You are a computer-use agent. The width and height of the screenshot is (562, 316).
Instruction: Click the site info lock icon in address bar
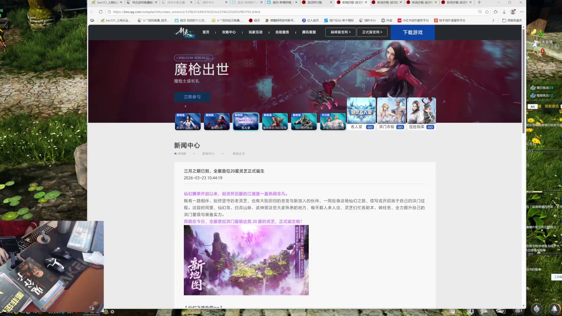tap(110, 12)
